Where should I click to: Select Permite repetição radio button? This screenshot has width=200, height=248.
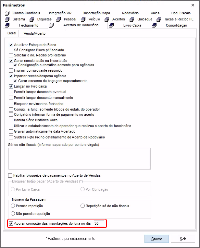click(x=13, y=206)
